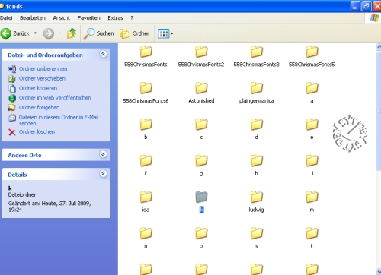Select the 558ChrismasFonts6 folder
The width and height of the screenshot is (381, 275).
[146, 93]
